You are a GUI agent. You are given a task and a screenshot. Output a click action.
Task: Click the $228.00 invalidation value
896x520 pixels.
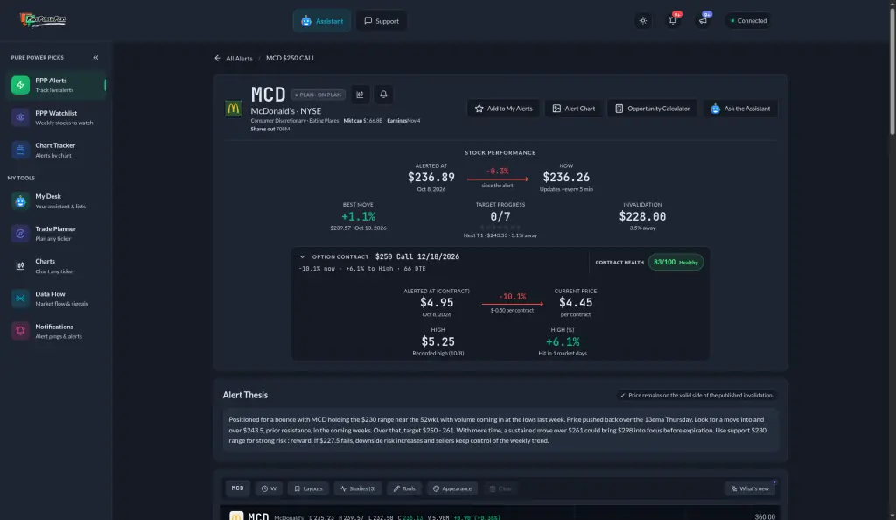tap(642, 216)
